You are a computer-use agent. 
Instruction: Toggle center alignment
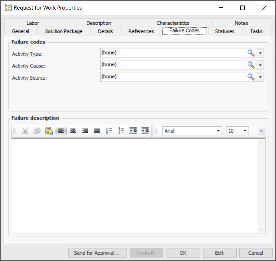coord(73,131)
